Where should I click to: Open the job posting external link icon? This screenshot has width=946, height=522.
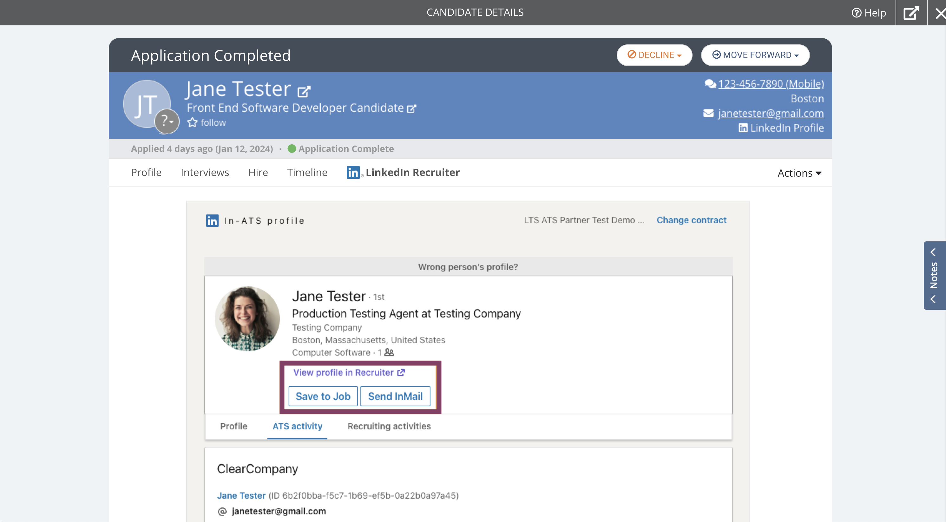point(412,109)
